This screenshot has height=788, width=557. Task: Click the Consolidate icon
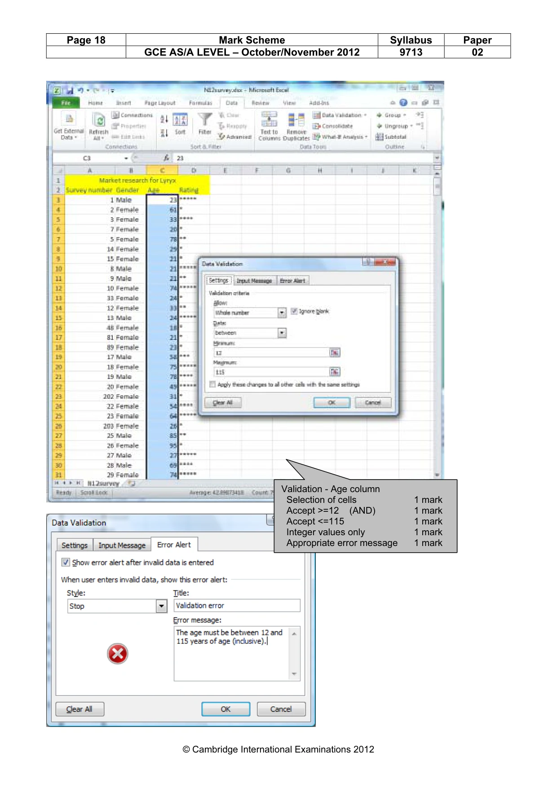pyautogui.click(x=317, y=126)
